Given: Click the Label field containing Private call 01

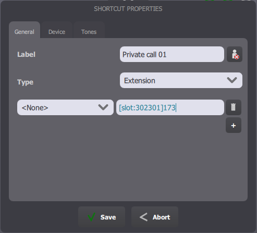Looking at the screenshot, I should point(172,54).
